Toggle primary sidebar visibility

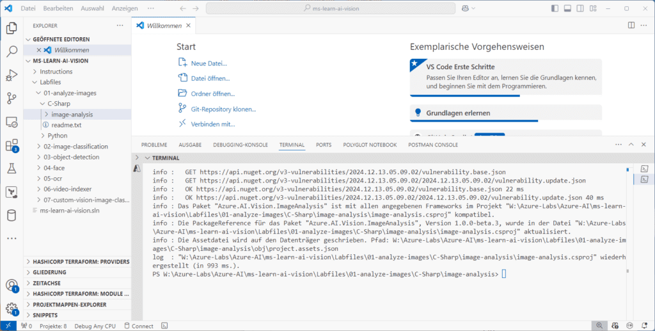[x=555, y=8]
